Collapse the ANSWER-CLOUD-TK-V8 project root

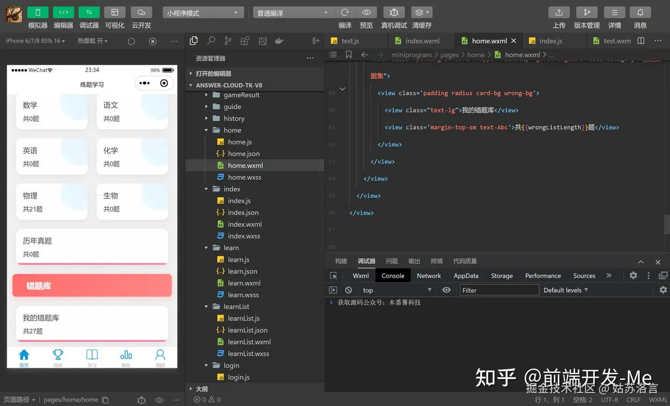point(255,85)
